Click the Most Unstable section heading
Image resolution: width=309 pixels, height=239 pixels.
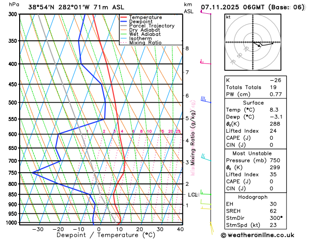[x=252, y=153]
